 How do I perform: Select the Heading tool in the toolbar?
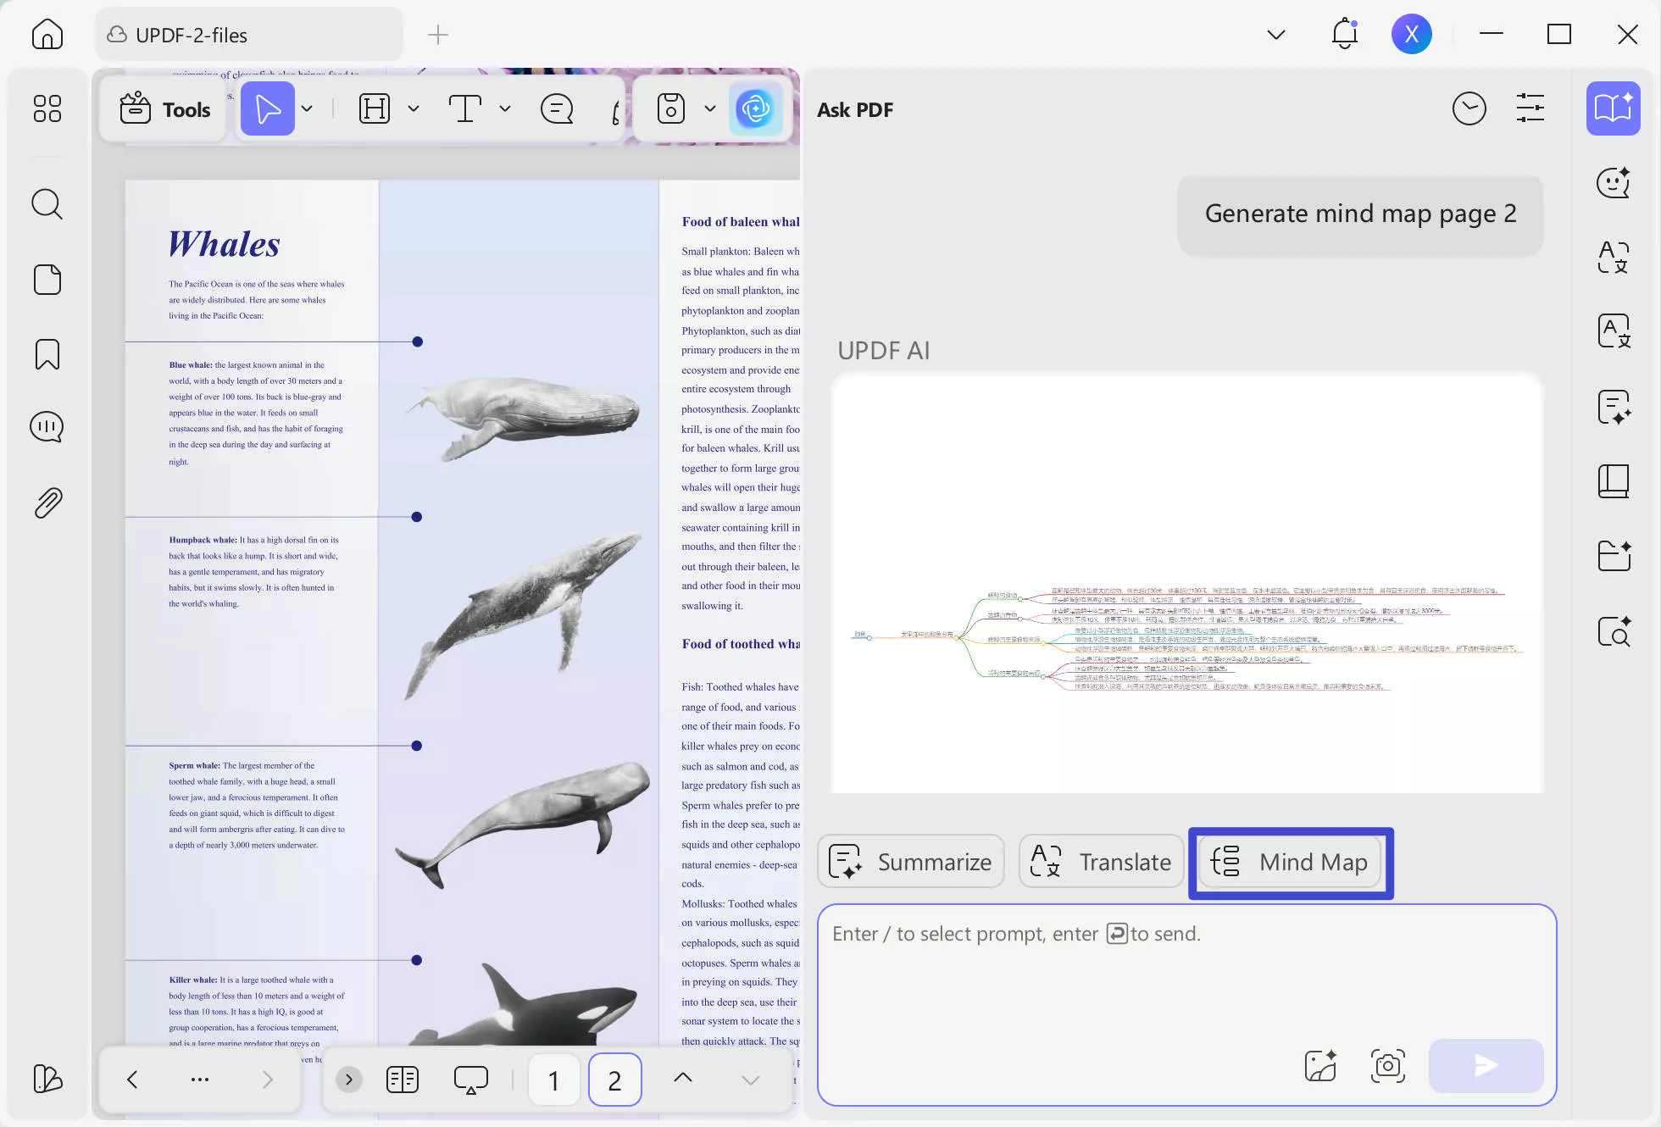click(x=374, y=108)
